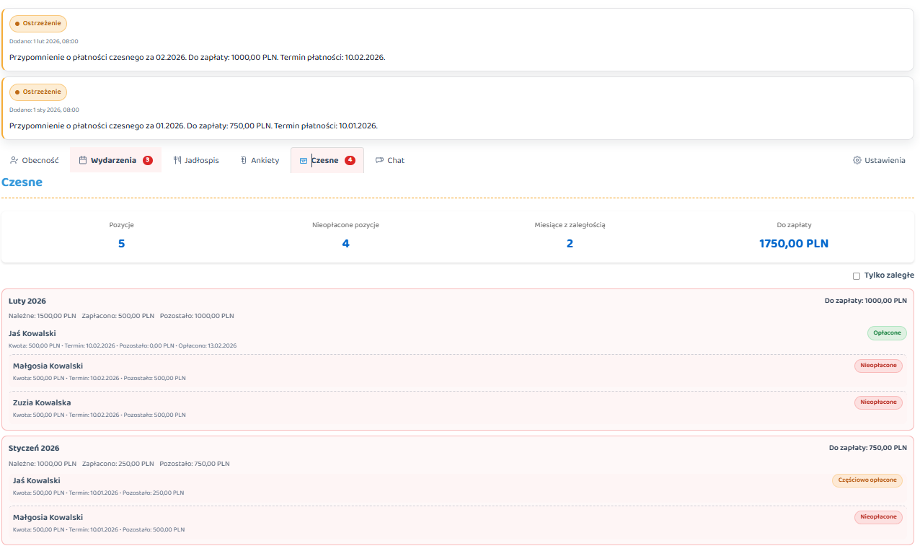Select Zuzia Kowalska fee entry
Image resolution: width=920 pixels, height=551 pixels.
coord(42,402)
